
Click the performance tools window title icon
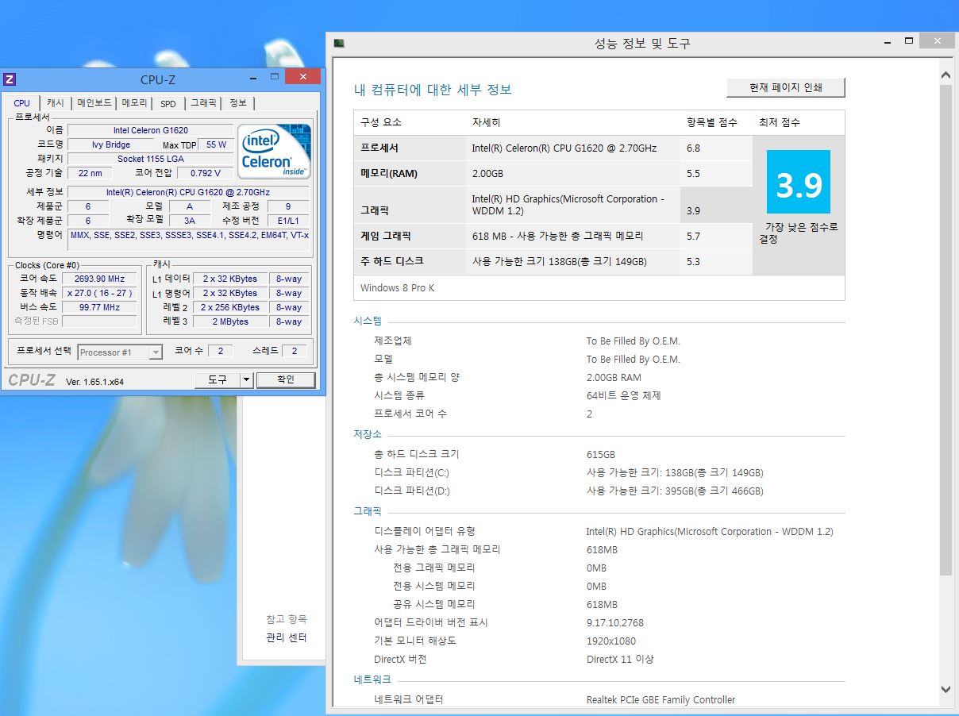tap(339, 43)
